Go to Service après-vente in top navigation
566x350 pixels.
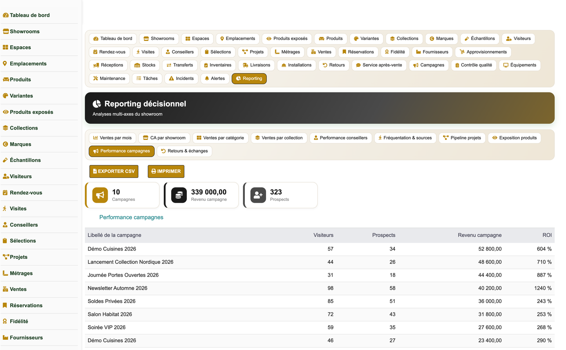tap(379, 65)
